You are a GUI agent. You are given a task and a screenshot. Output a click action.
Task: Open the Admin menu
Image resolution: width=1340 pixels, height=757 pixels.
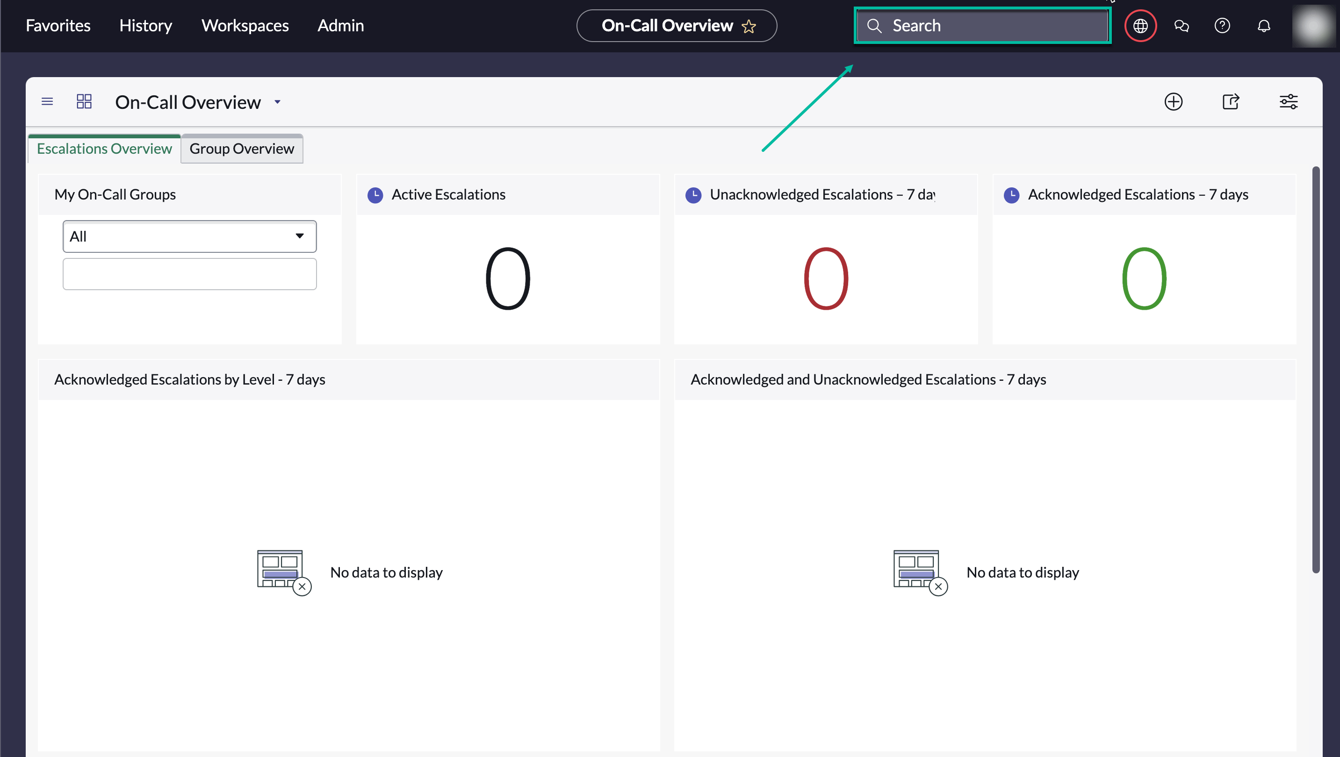340,25
